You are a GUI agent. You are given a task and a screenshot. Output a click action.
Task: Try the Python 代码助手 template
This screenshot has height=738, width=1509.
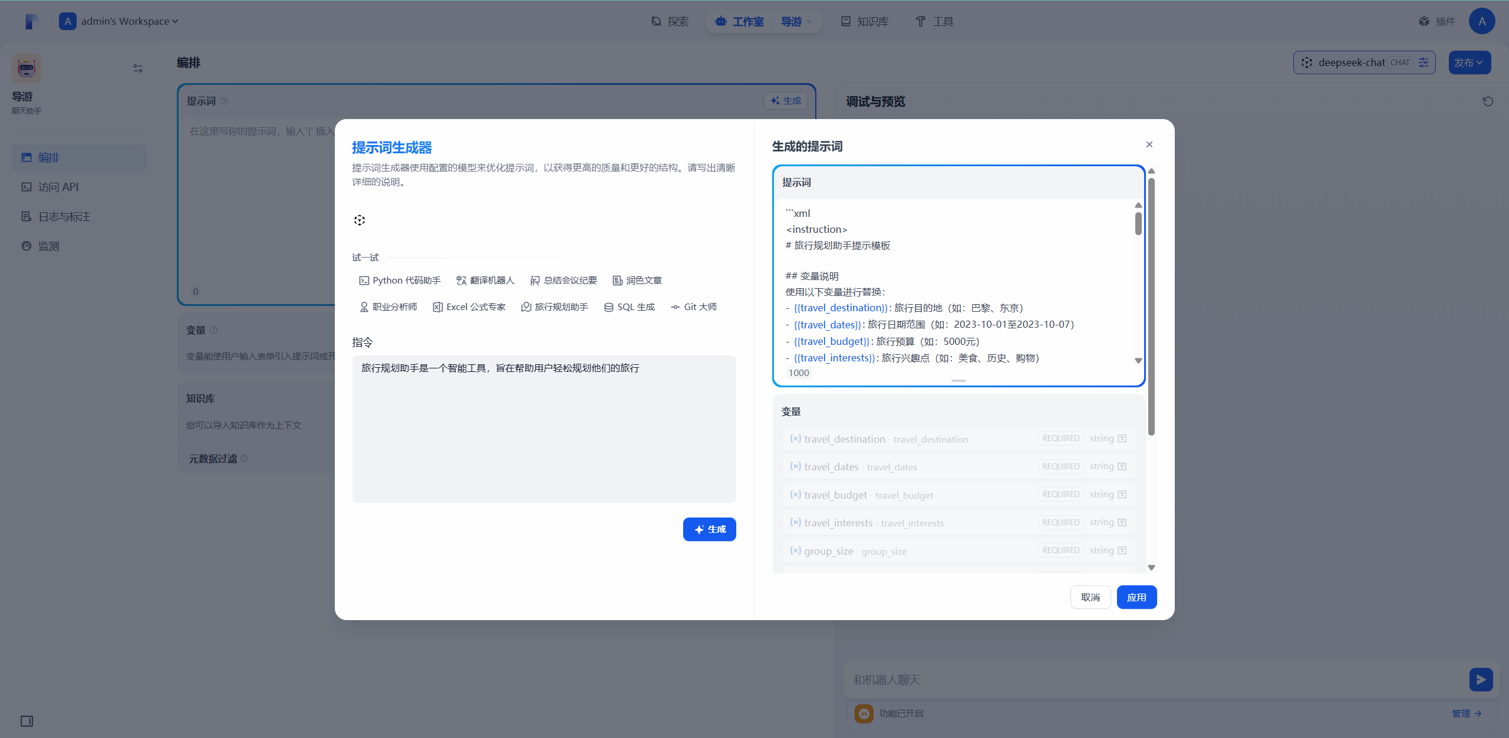pos(400,281)
